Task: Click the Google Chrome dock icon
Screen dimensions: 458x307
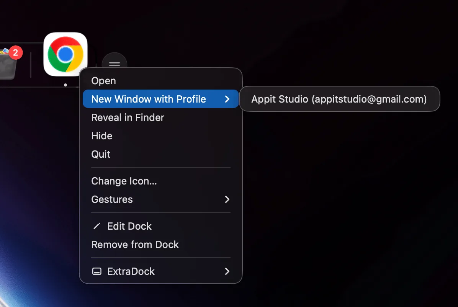Action: click(65, 54)
